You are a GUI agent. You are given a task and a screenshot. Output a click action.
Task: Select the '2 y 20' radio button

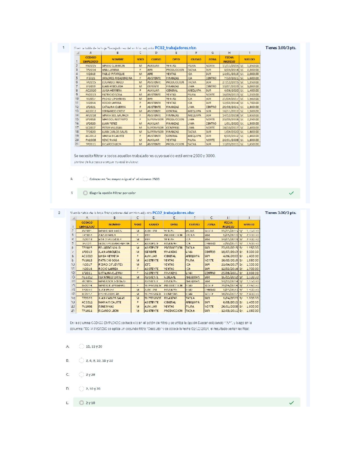[x=81, y=374]
